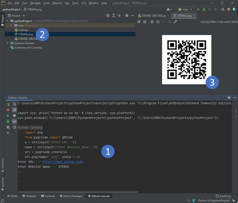
Task: Click the Zoom Out icon in image viewer
Action: click(x=158, y=22)
